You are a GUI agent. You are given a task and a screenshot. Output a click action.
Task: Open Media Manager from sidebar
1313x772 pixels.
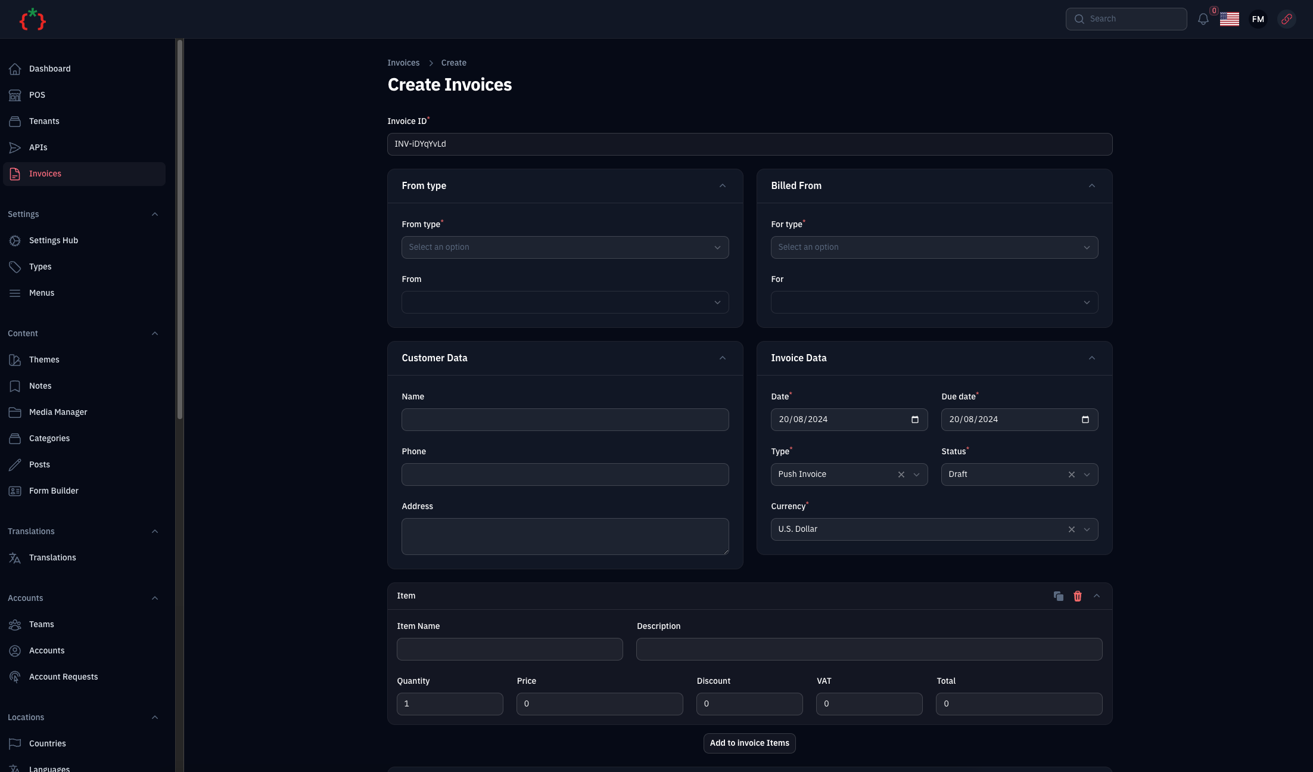coord(58,413)
